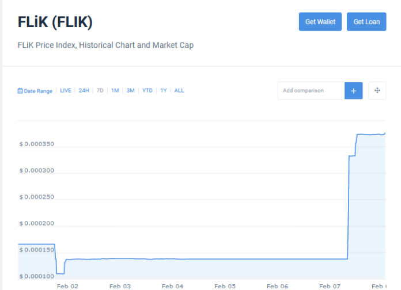Click the FLiK (FLIK) page heading
The height and width of the screenshot is (290, 401).
pyautogui.click(x=55, y=22)
